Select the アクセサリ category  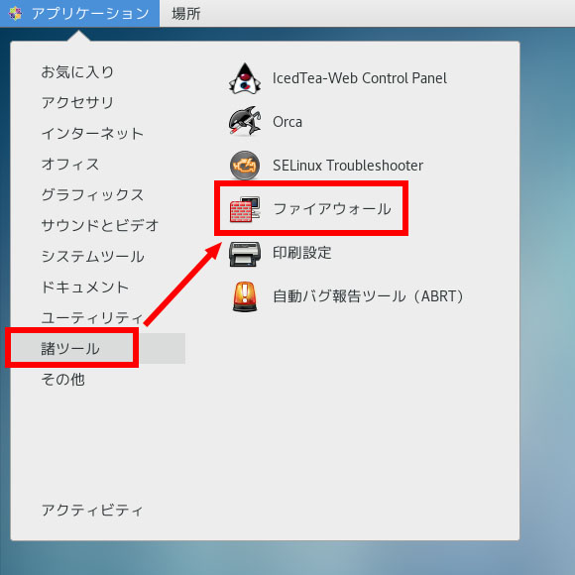pyautogui.click(x=77, y=103)
